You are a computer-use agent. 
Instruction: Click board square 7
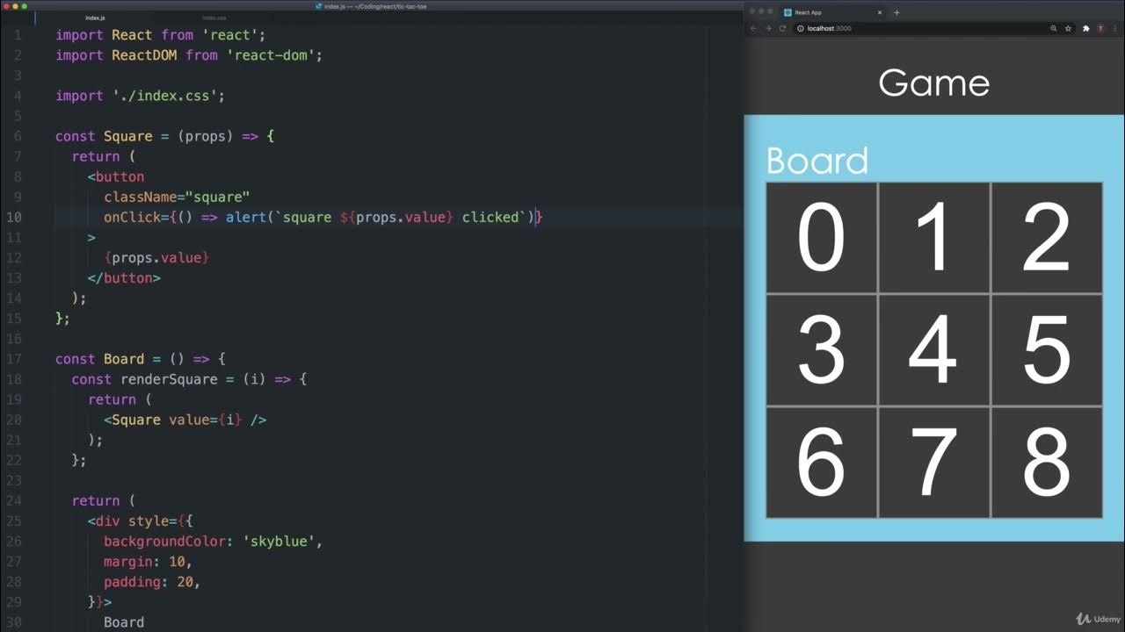coord(933,463)
